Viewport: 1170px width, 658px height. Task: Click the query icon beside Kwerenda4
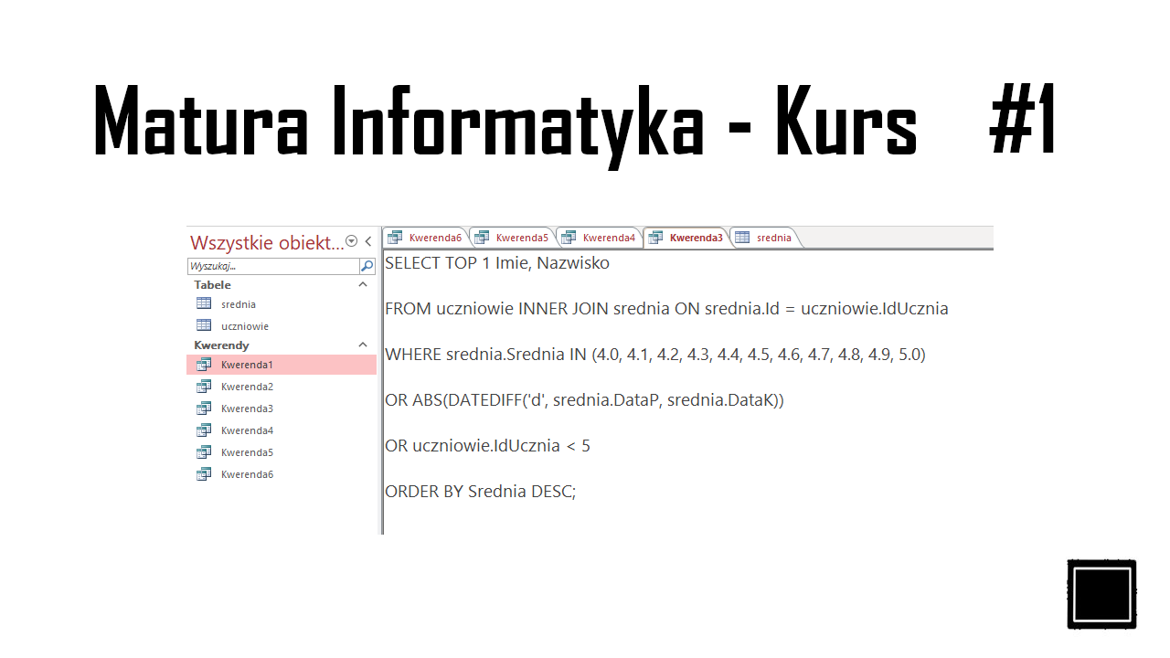click(203, 430)
